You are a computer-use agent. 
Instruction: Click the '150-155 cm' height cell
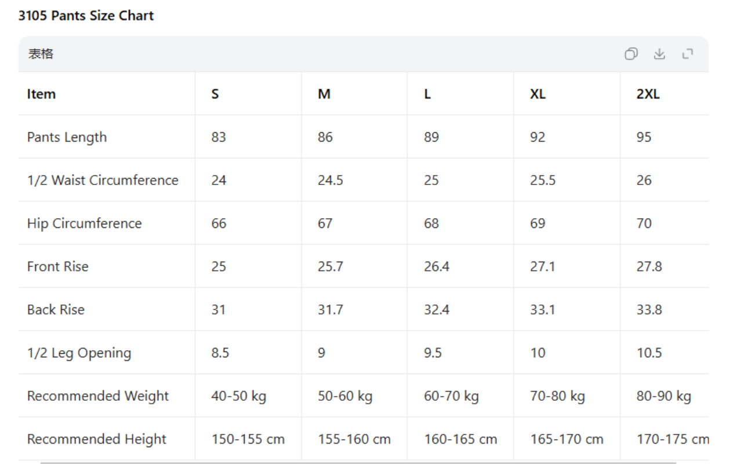(x=248, y=439)
